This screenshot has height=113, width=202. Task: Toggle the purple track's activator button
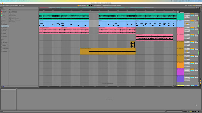pos(192,76)
